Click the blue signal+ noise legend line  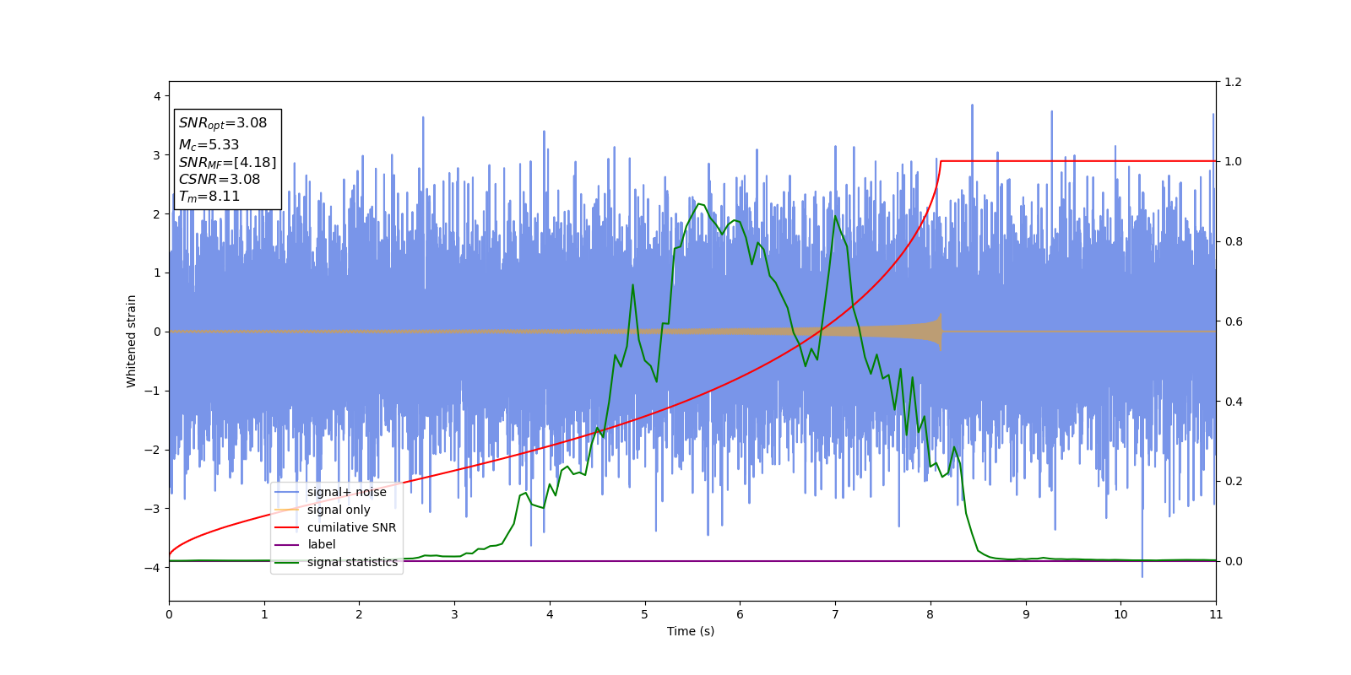[287, 492]
